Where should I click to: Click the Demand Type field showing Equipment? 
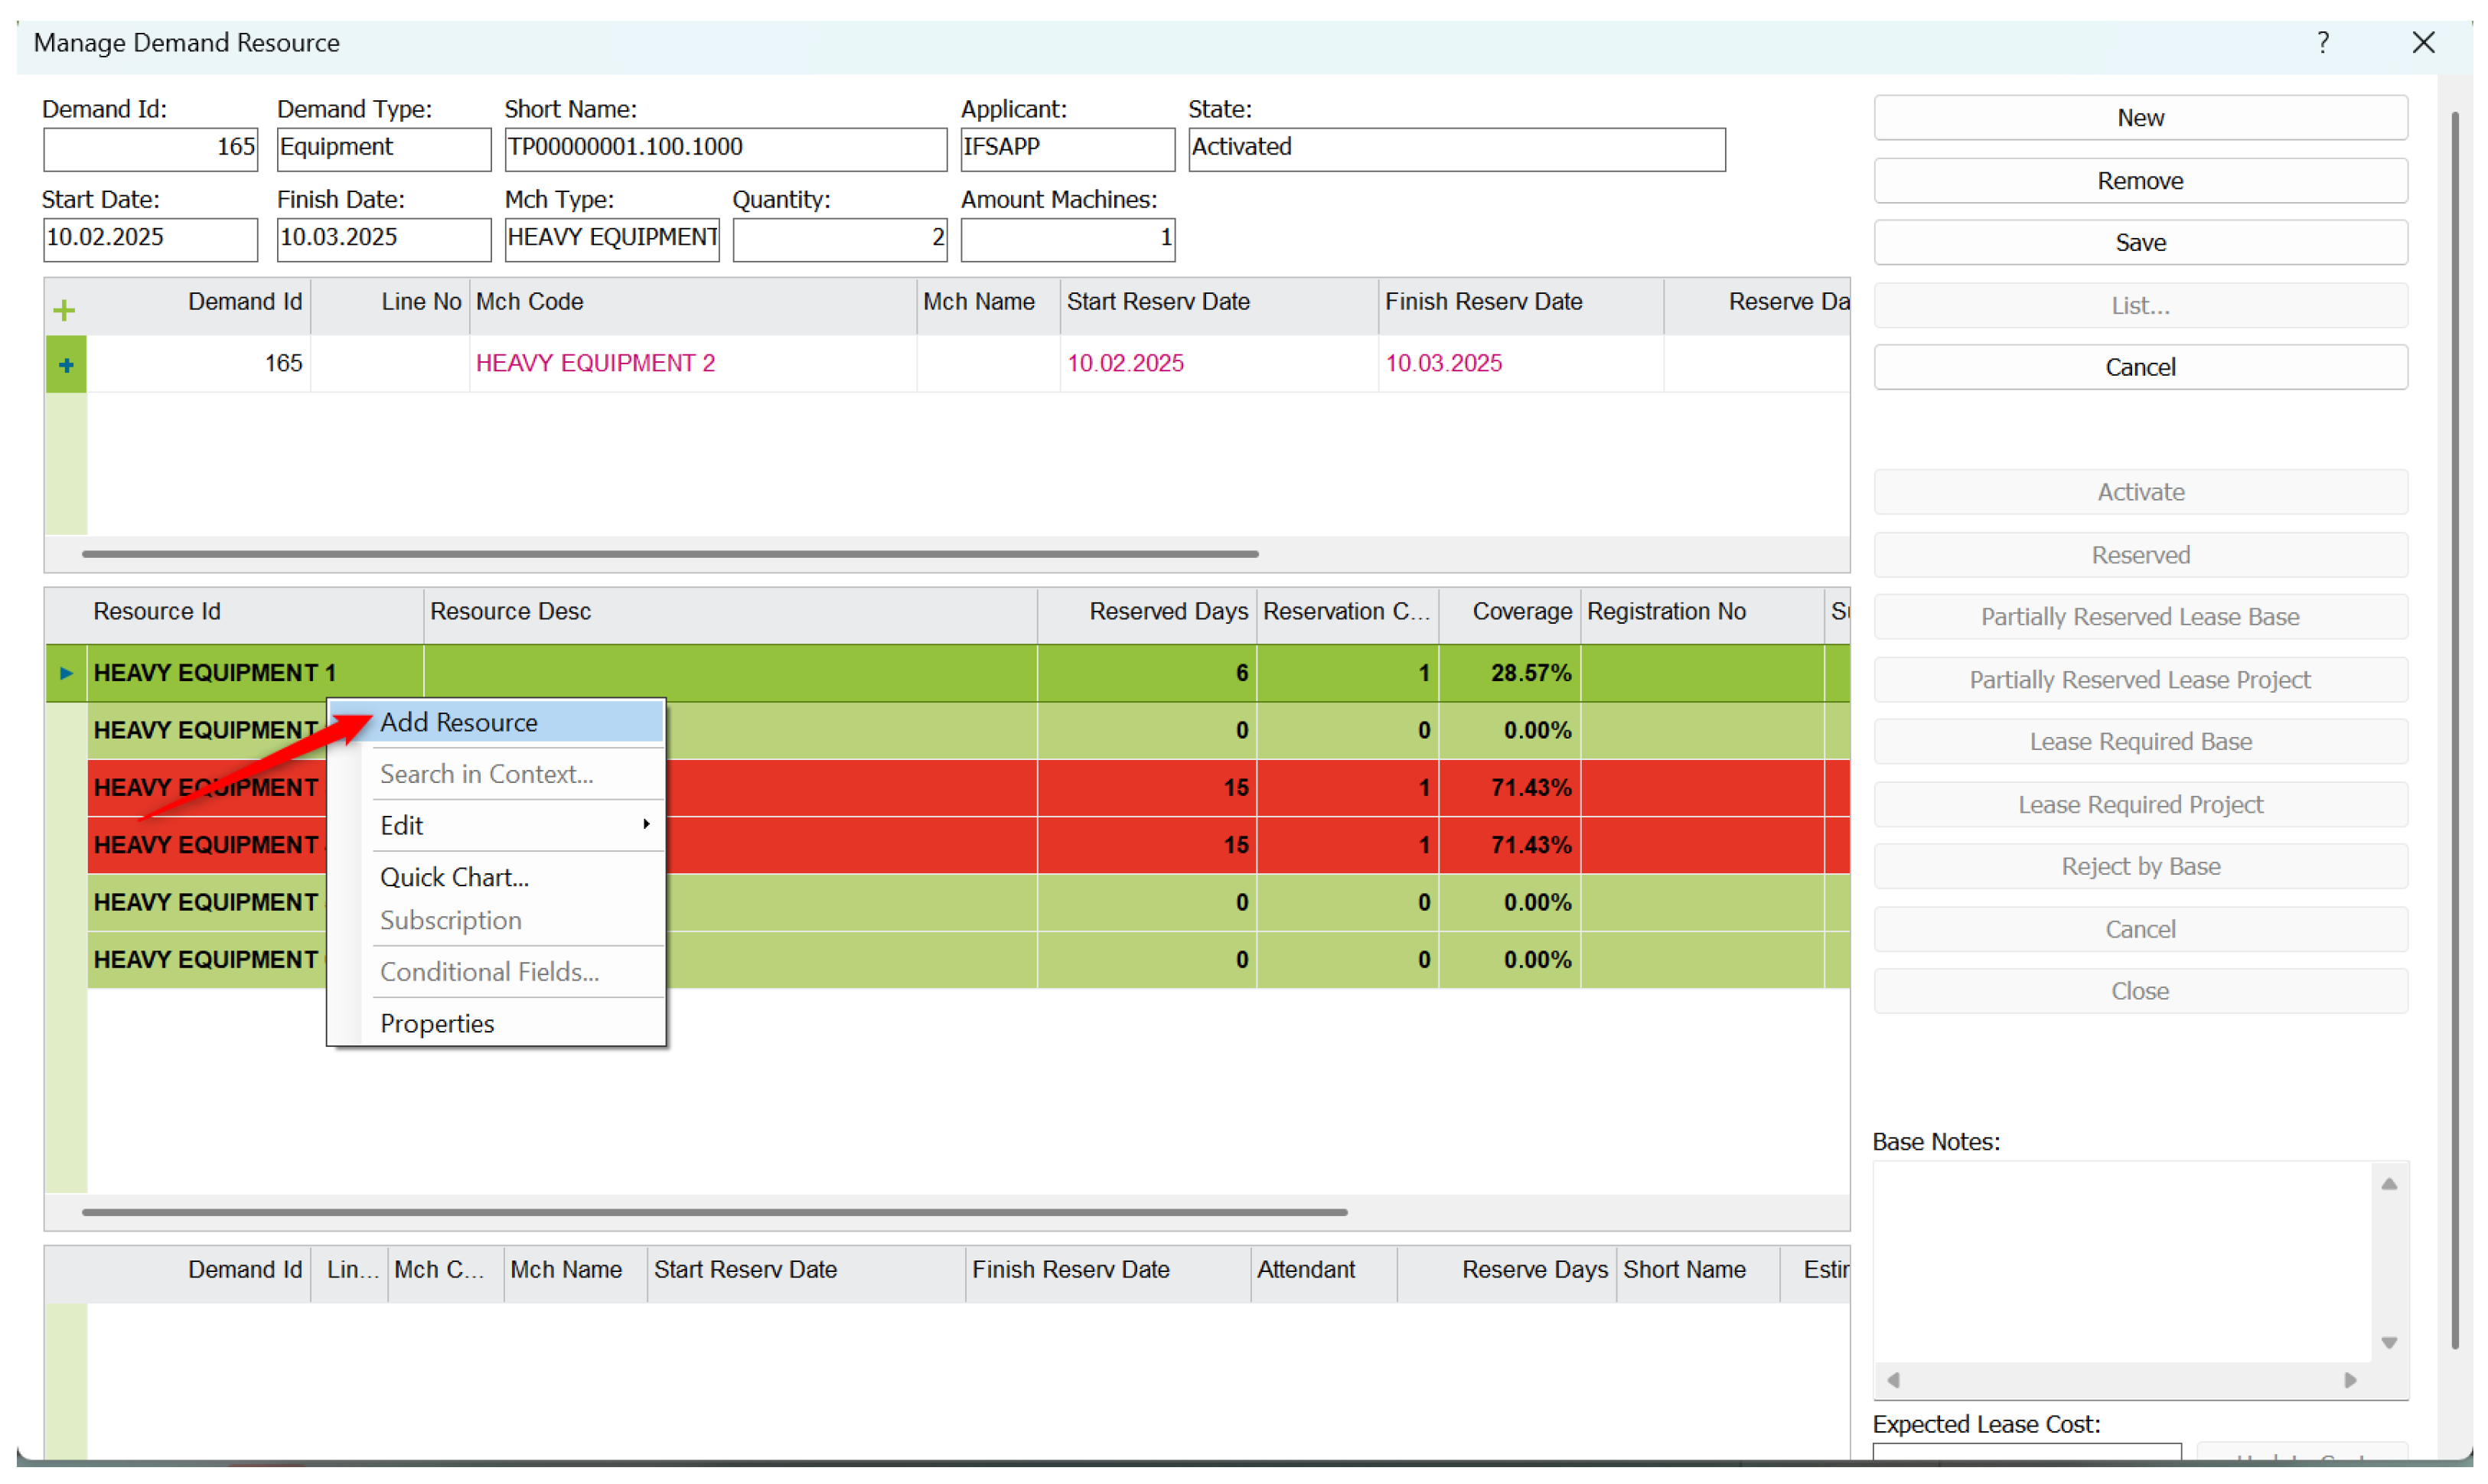click(384, 148)
